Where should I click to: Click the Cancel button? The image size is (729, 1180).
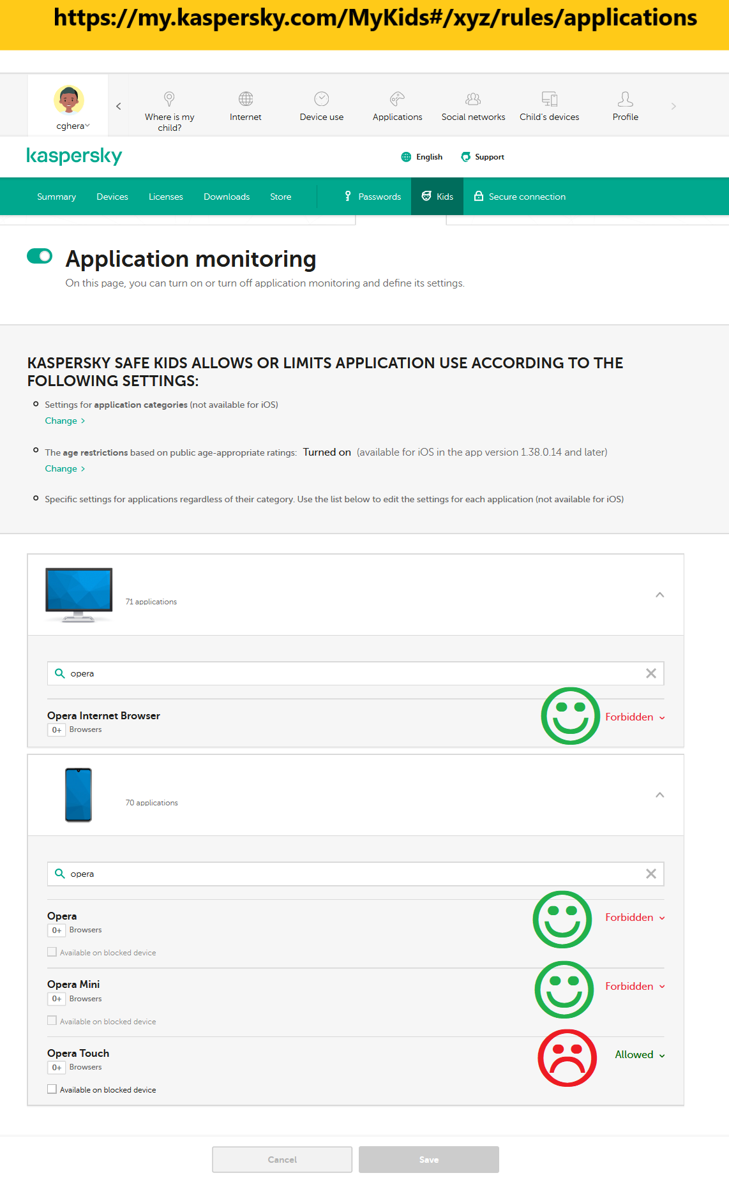tap(282, 1160)
